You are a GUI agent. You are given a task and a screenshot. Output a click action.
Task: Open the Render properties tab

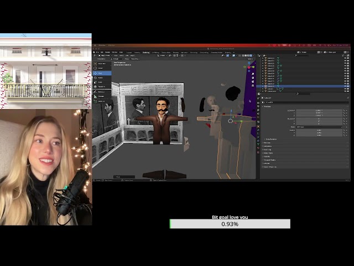(258, 103)
